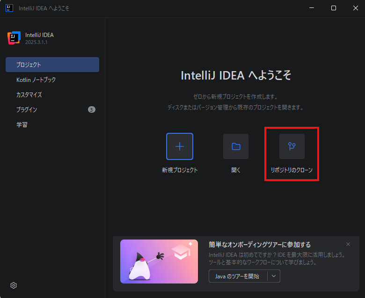The height and width of the screenshot is (298, 365).
Task: Click the IntelliJ icon in the title bar
Action: tap(9, 8)
